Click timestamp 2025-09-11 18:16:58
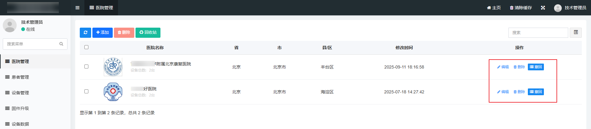 coord(404,67)
